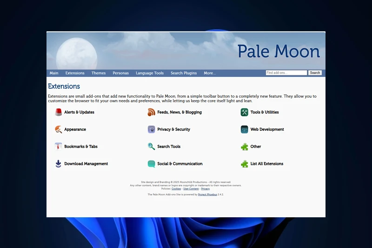Click the Search button
The width and height of the screenshot is (372, 248).
click(315, 73)
